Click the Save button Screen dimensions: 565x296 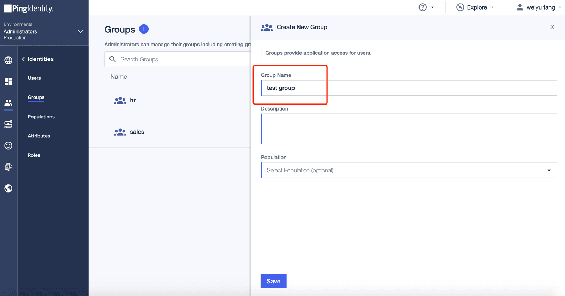pyautogui.click(x=274, y=281)
